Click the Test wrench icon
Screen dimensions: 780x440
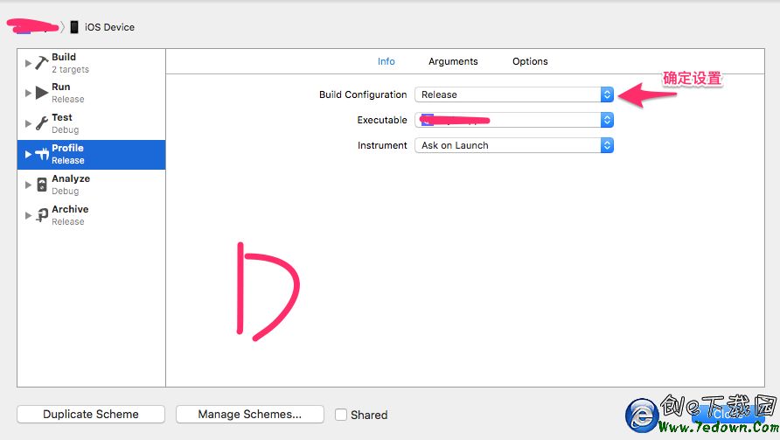(42, 123)
